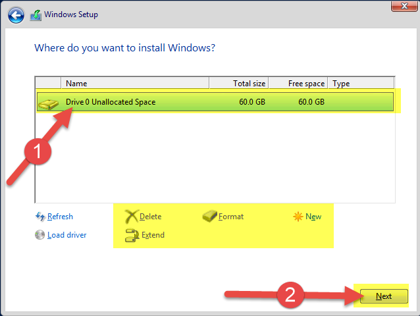Sort by the Total size column header

click(x=239, y=84)
